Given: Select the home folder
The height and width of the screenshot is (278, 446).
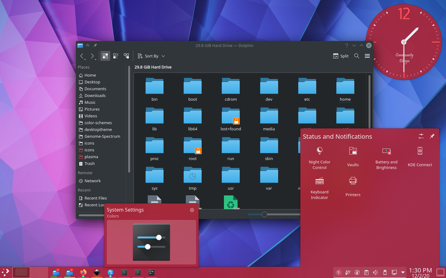Looking at the screenshot, I should [x=345, y=89].
